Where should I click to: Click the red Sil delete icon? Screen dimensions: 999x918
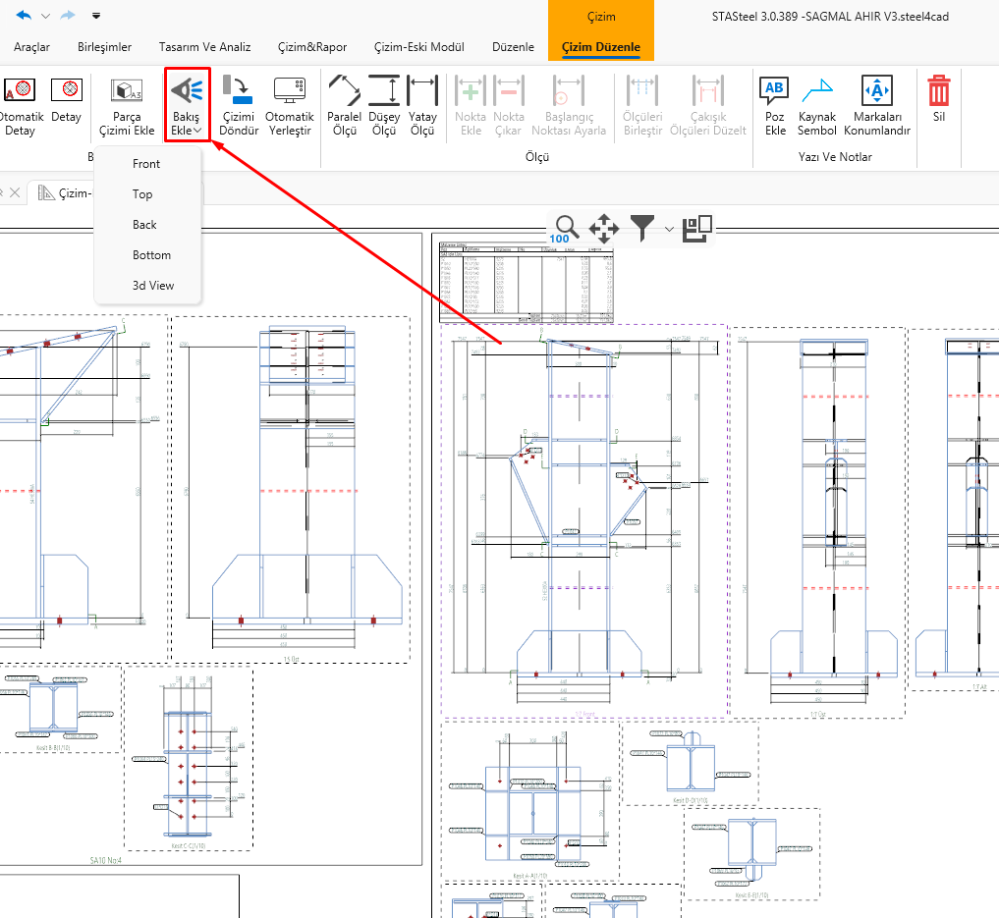[x=939, y=91]
